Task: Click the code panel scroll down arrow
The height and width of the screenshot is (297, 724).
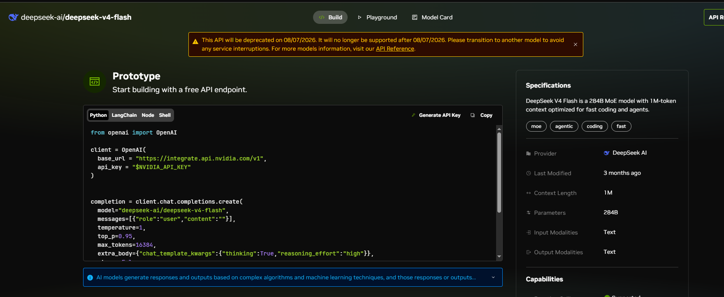Action: tap(499, 256)
